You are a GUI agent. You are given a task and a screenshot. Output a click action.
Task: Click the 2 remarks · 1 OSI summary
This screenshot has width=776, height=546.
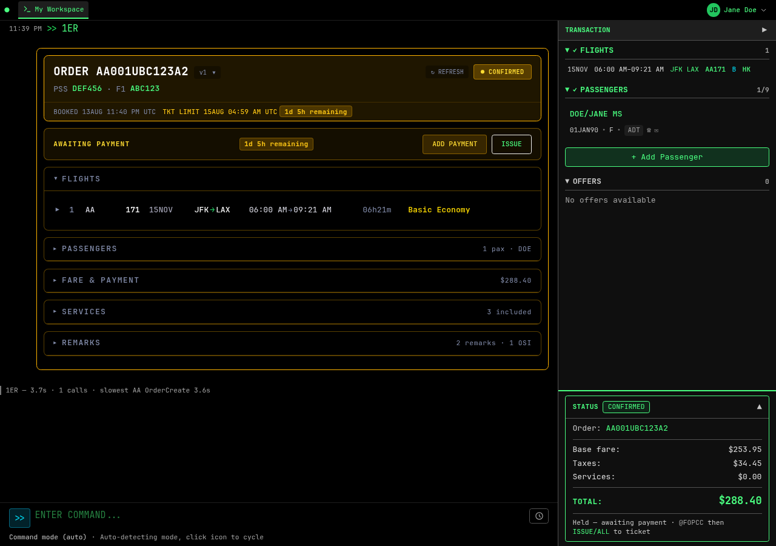click(494, 343)
